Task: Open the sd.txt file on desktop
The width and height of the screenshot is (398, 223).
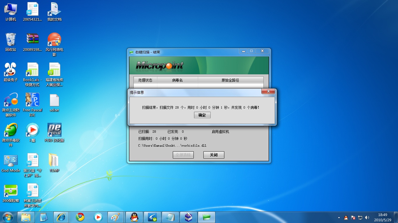Action: pyautogui.click(x=54, y=100)
